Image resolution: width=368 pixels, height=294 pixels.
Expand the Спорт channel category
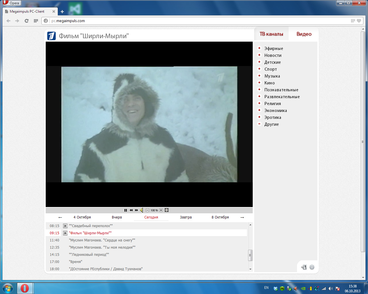click(x=259, y=69)
